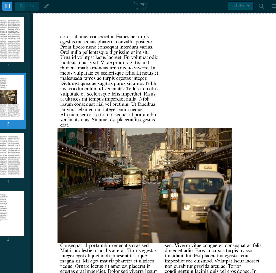Jump to page 4 via its label
Viewport: 276px width, 273px height.
pos(7,240)
